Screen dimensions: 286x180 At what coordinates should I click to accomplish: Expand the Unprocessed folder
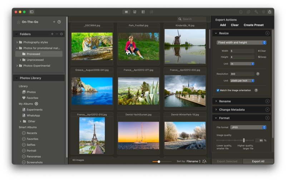tap(20, 60)
